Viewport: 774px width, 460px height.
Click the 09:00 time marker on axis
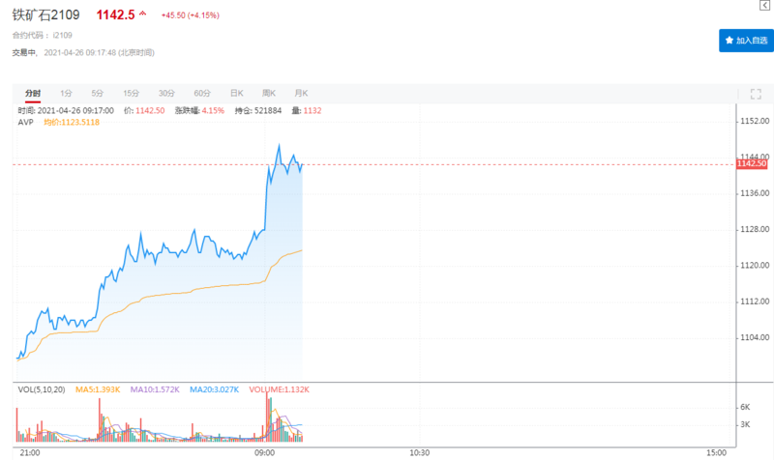point(265,451)
